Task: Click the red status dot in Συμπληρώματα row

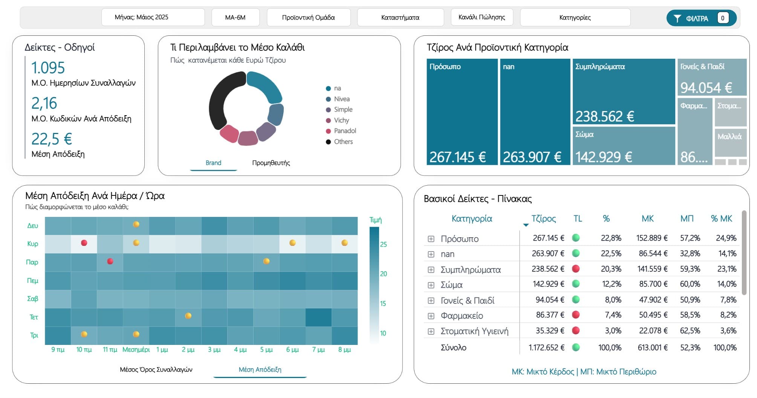Action: [x=576, y=269]
